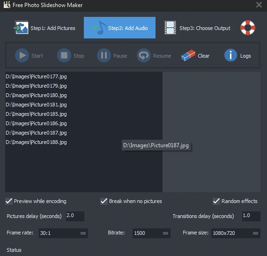Click the Step3 film strip icon
Screen dimensions: 267x256
[x=170, y=28]
